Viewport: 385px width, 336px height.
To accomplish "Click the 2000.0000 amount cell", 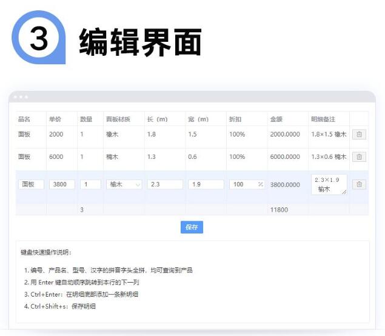I will point(285,134).
